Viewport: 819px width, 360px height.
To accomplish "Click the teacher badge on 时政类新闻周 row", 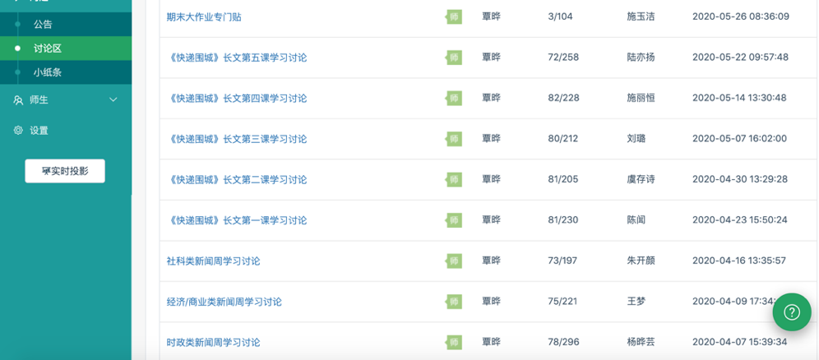I will pos(454,342).
